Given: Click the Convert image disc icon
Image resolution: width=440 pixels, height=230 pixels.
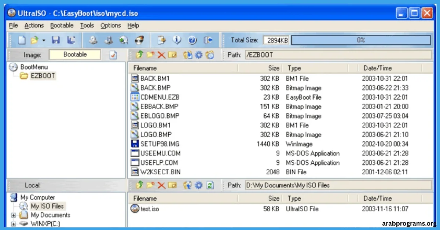Looking at the screenshot, I should [x=124, y=40].
